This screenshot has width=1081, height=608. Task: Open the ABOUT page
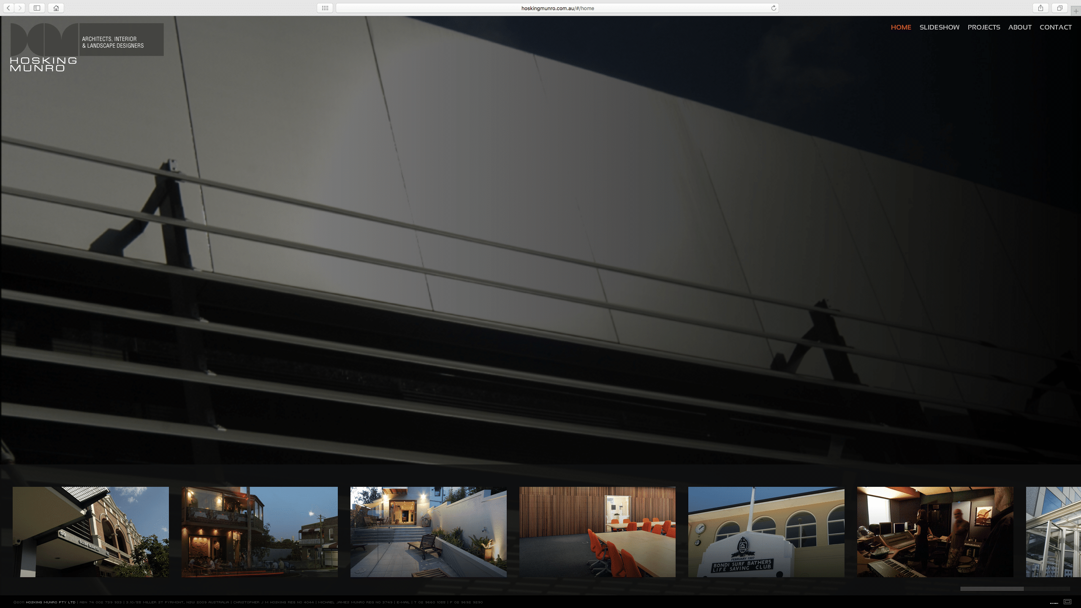pyautogui.click(x=1020, y=27)
